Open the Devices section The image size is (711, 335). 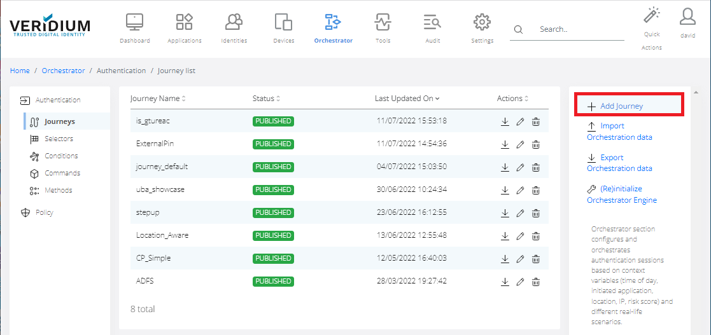(283, 28)
